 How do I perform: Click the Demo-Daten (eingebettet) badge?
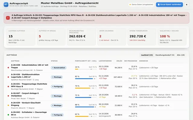tap(141, 4)
